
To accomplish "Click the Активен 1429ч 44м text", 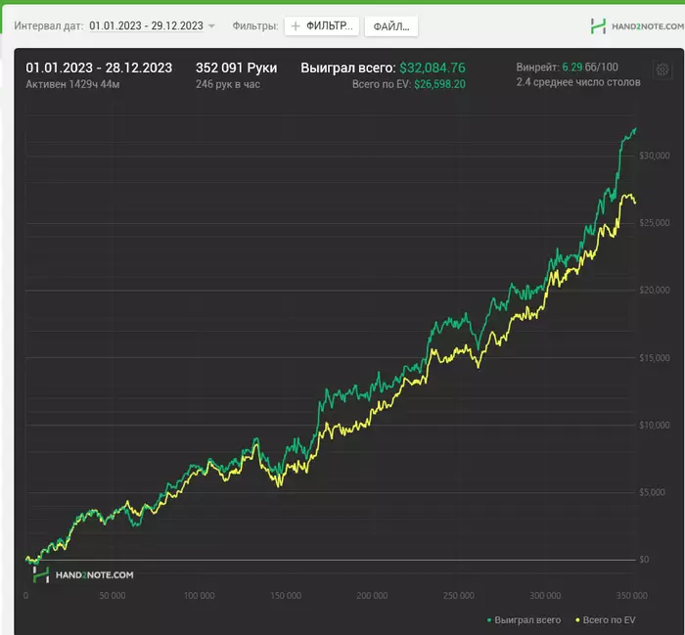I will [72, 84].
